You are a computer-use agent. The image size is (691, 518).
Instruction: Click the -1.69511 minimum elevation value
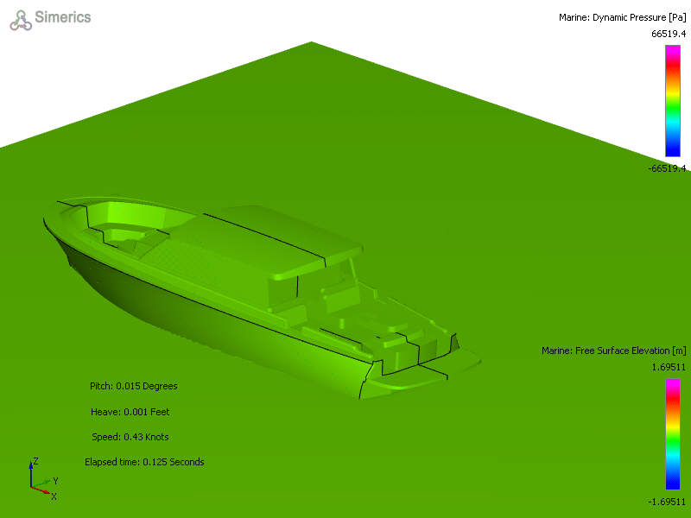coord(667,502)
